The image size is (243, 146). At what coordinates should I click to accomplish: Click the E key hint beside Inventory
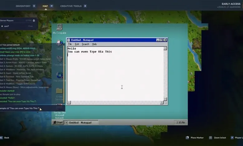[34, 6]
